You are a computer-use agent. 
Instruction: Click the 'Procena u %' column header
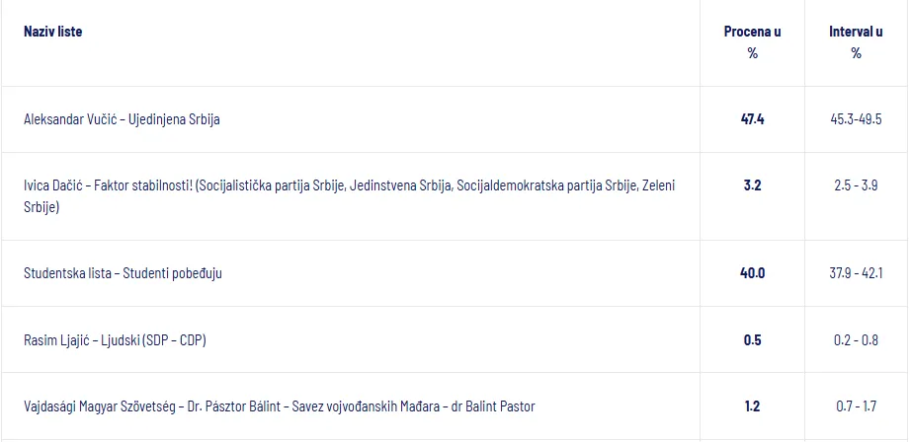pyautogui.click(x=752, y=42)
